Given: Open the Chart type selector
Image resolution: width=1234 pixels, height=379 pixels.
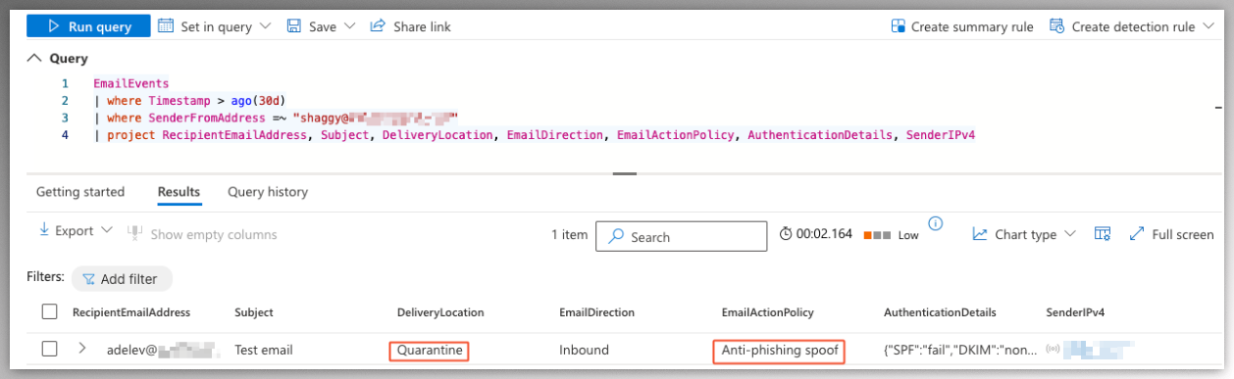Looking at the screenshot, I should point(1024,234).
